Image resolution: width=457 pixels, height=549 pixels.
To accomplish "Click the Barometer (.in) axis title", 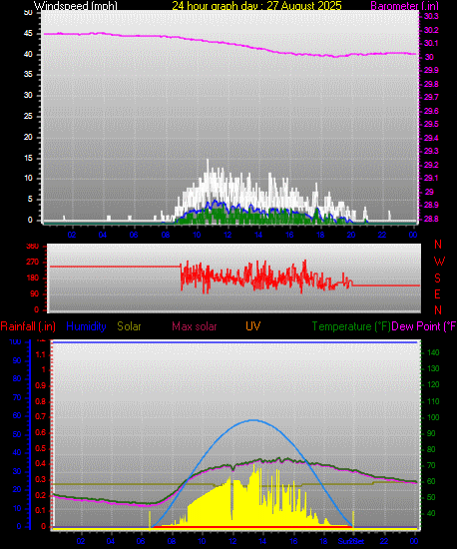I will pyautogui.click(x=404, y=5).
